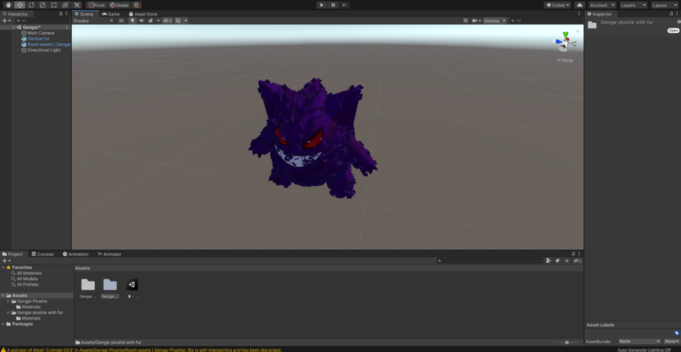Select the Move tool
The width and height of the screenshot is (681, 352).
click(20, 5)
